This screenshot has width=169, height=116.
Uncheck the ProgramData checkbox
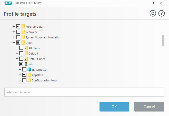coord(18,26)
